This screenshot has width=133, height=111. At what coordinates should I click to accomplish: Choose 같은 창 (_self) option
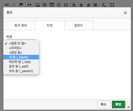21,66
